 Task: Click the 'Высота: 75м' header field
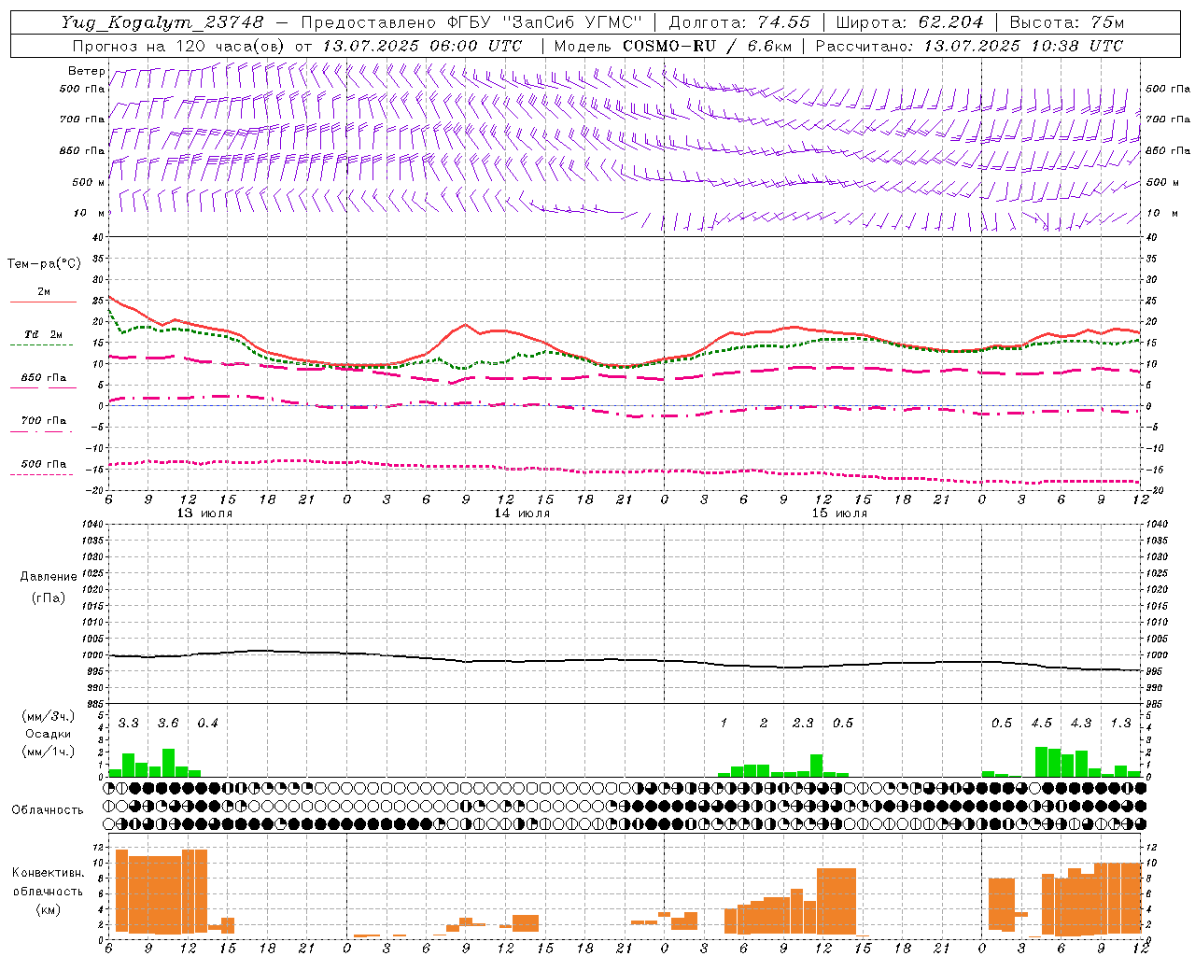tap(1067, 22)
